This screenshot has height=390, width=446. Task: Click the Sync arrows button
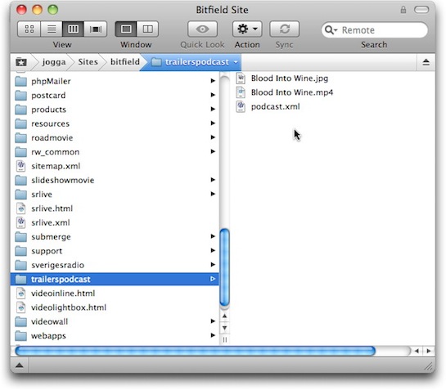[285, 29]
